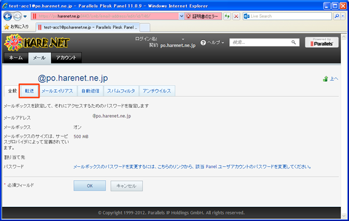The height and width of the screenshot is (221, 349).
Task: Click the HARE NET logo
Action: [37, 43]
